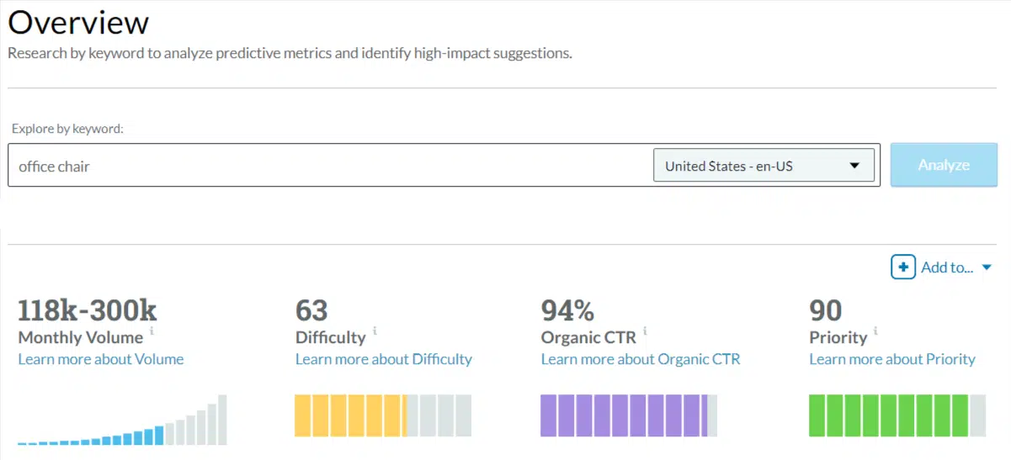Click the black arrow in the locale selector

pos(854,166)
